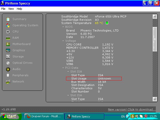The height and width of the screenshot is (120, 160).
Task: Click the Southbridge Model nForce 650i value
Action: pyautogui.click(x=111, y=16)
